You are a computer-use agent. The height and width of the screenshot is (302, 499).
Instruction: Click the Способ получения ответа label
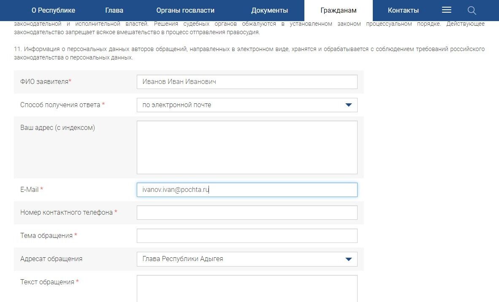[x=60, y=105]
